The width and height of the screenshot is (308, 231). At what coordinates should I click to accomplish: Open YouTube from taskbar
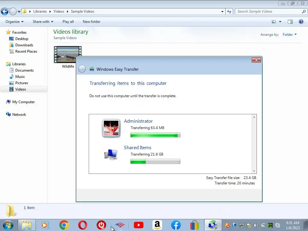(139, 225)
